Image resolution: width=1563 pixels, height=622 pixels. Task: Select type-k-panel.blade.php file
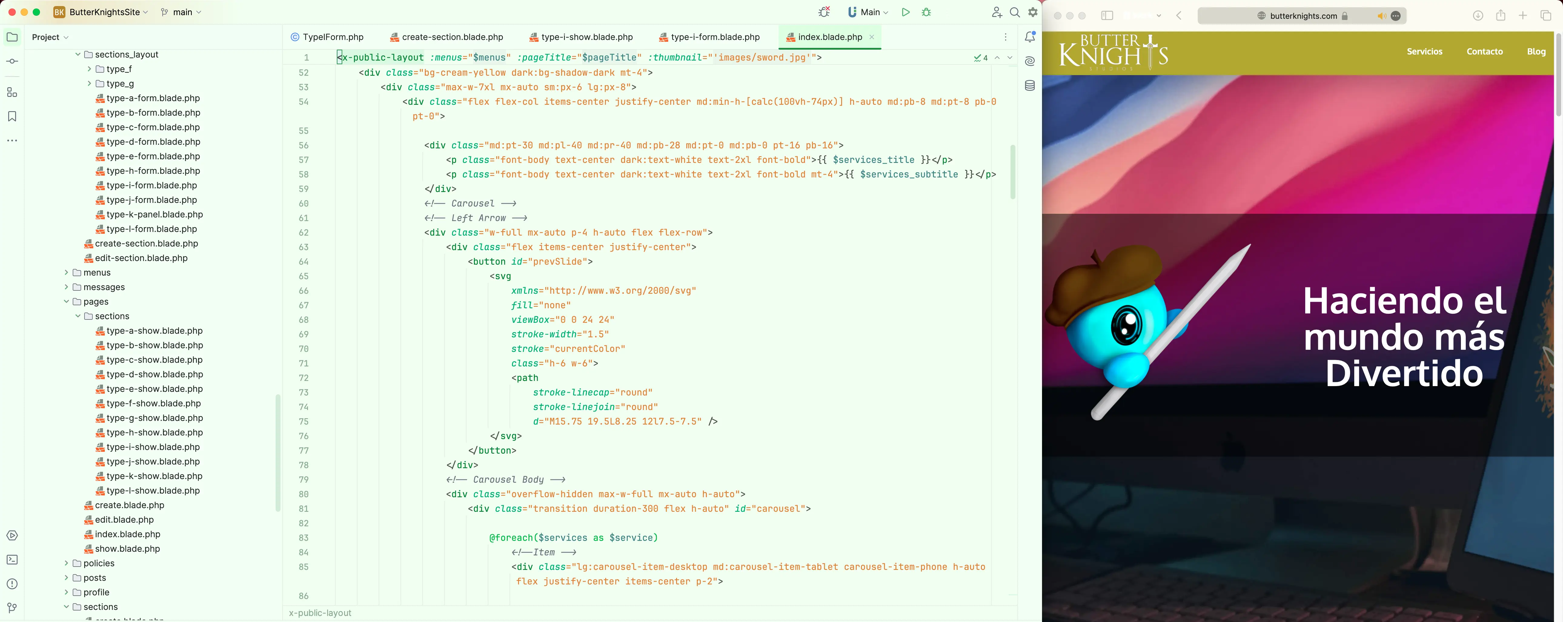(149, 214)
